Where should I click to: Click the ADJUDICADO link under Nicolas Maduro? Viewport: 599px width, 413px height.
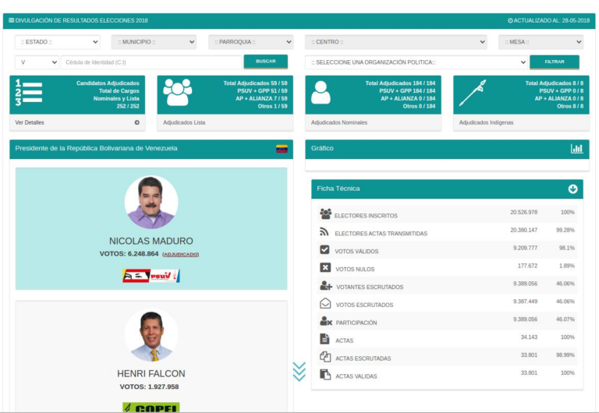[x=180, y=254]
